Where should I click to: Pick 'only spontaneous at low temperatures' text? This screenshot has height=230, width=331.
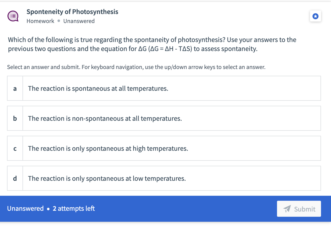(x=107, y=178)
